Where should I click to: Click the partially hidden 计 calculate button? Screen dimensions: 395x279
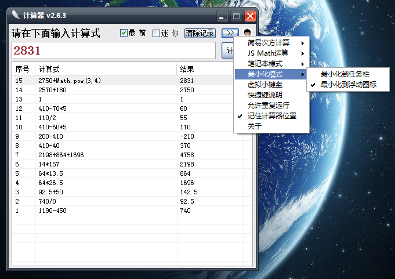tap(228, 50)
